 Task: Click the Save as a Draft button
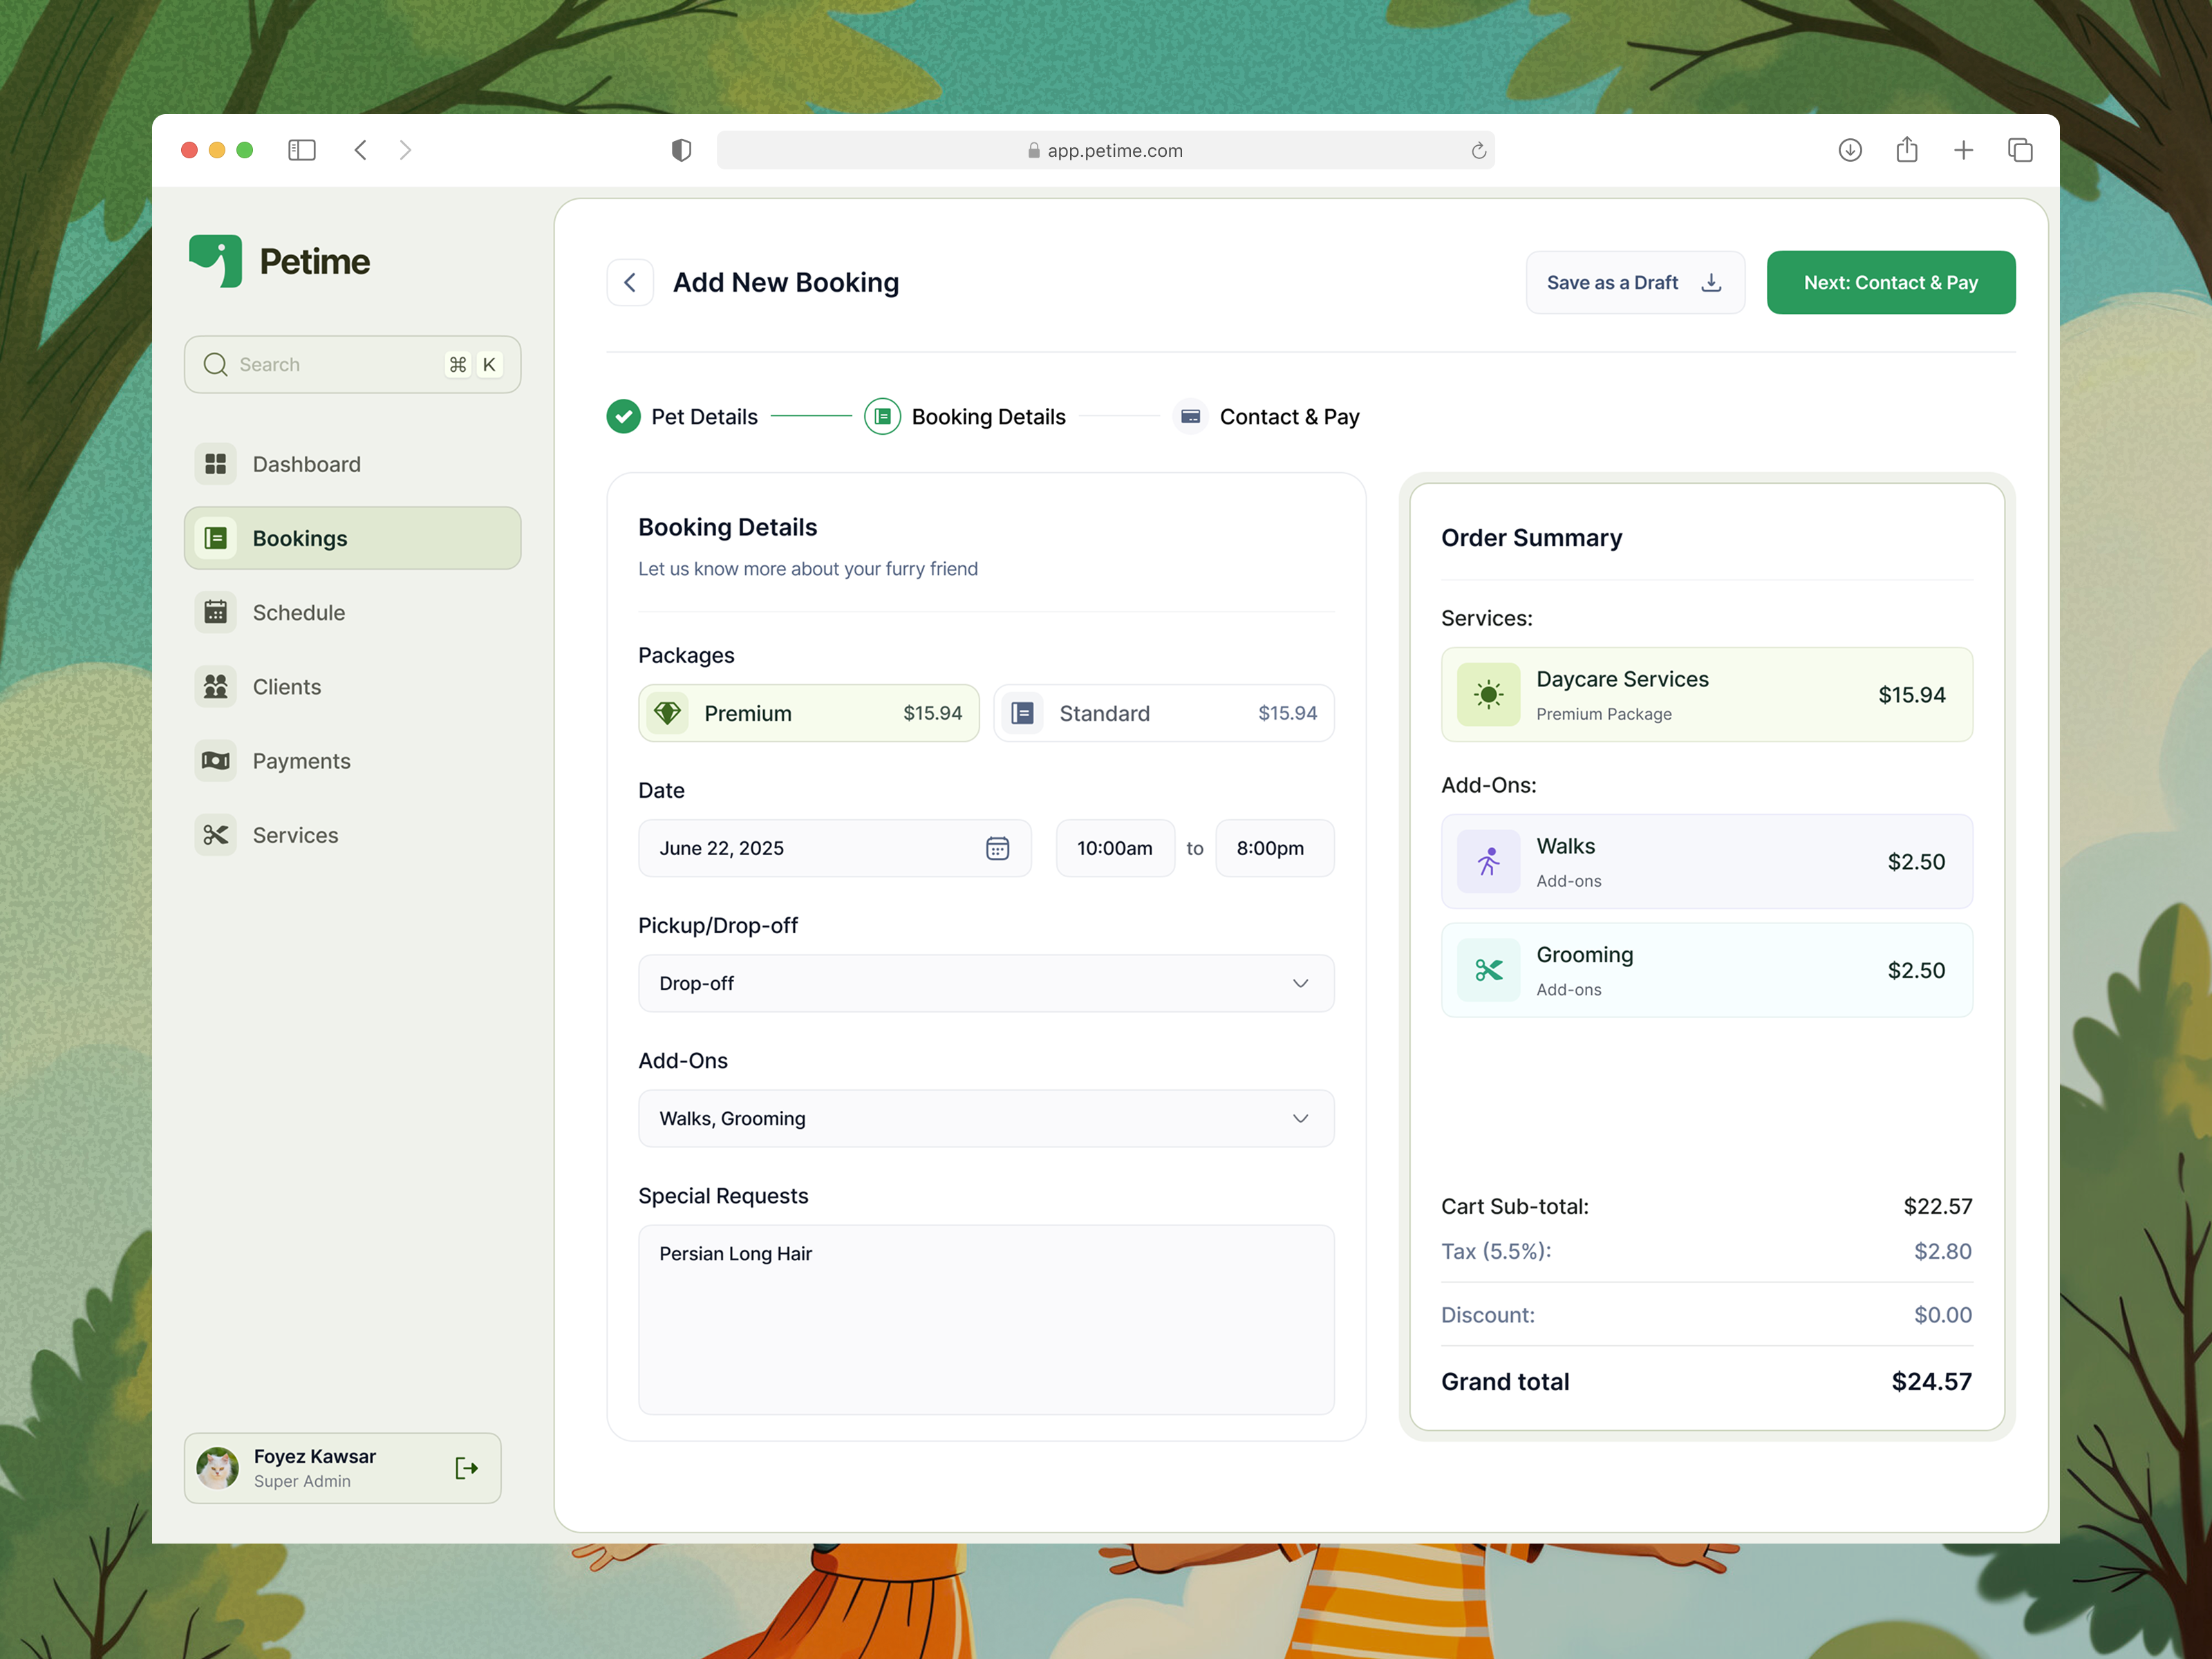pos(1634,282)
